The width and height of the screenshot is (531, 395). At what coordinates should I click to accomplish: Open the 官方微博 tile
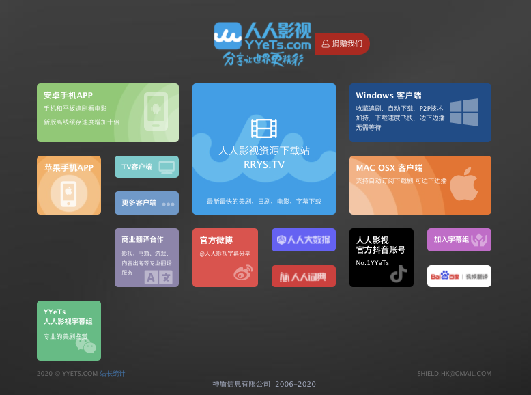pyautogui.click(x=225, y=258)
